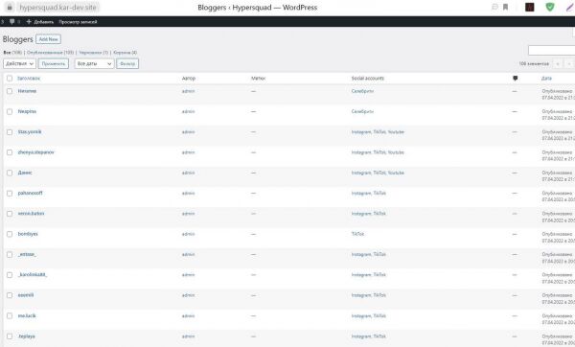Click the Фильтр filter button
Viewport: 575px width, 347px height.
(127, 64)
